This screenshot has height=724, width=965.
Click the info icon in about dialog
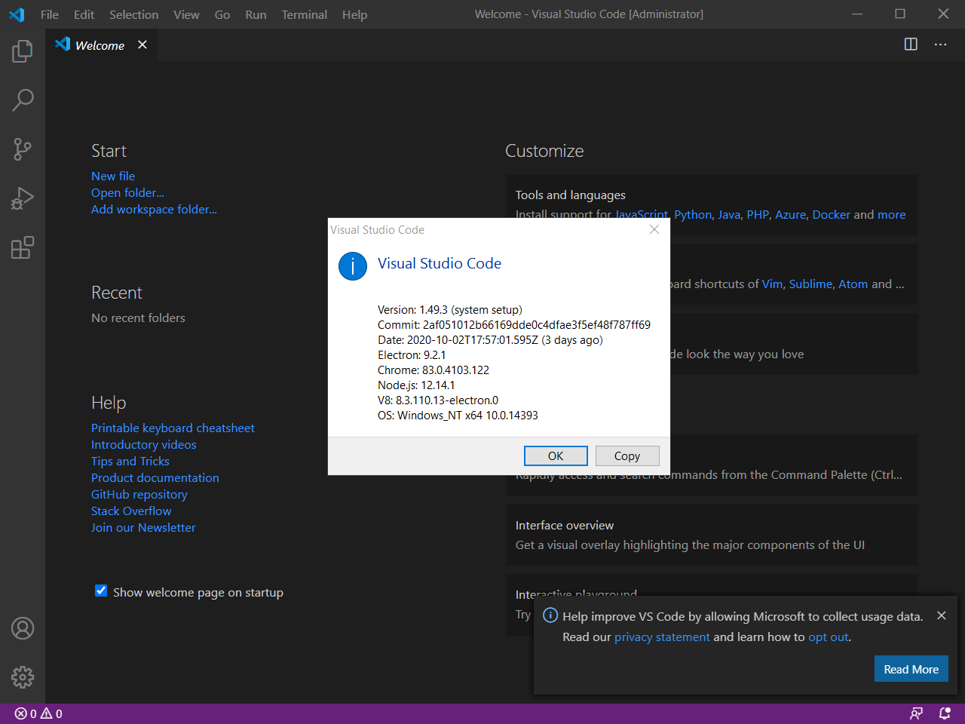(353, 266)
